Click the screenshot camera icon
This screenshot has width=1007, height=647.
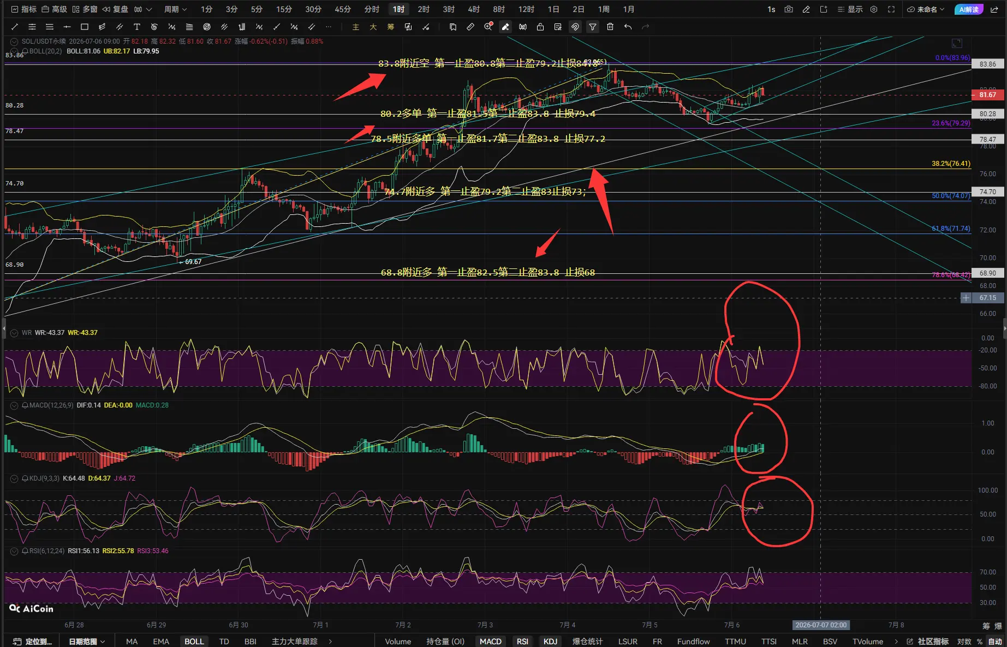tap(788, 9)
